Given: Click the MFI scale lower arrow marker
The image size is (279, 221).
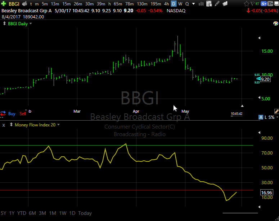Looking at the screenshot, I should click(x=259, y=207).
